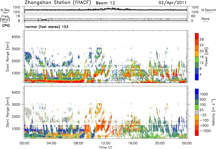Click the '28' power colorbar label
Image resolution: width=216 pixels, height=149 pixels.
click(x=201, y=39)
